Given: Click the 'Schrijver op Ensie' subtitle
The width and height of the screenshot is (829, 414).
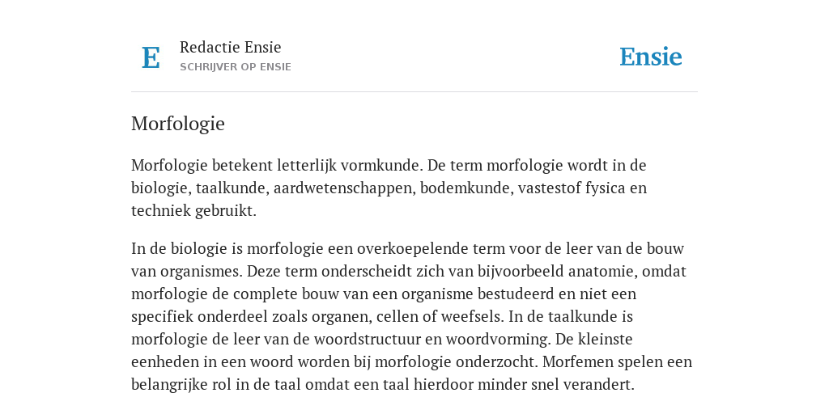Looking at the screenshot, I should (x=236, y=67).
